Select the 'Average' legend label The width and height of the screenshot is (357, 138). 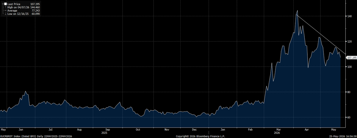tap(12, 10)
